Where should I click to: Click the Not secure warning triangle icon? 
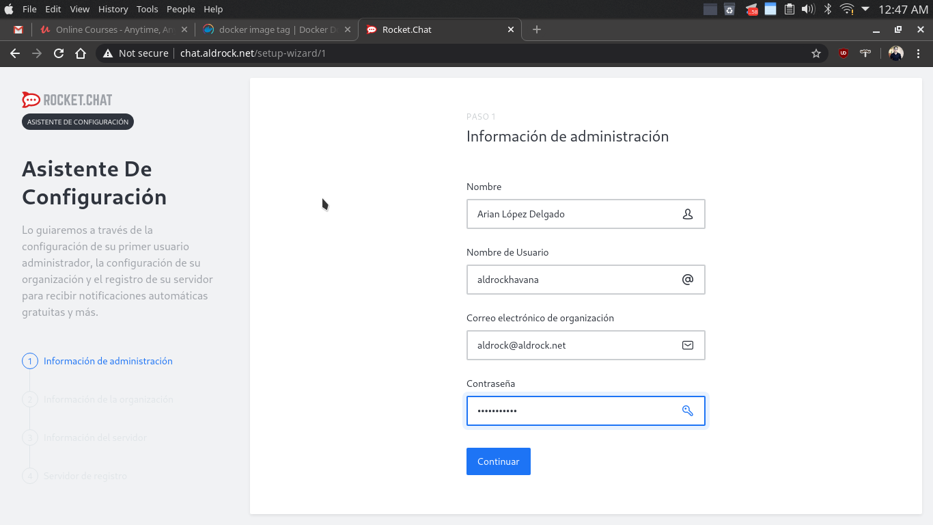(x=108, y=53)
